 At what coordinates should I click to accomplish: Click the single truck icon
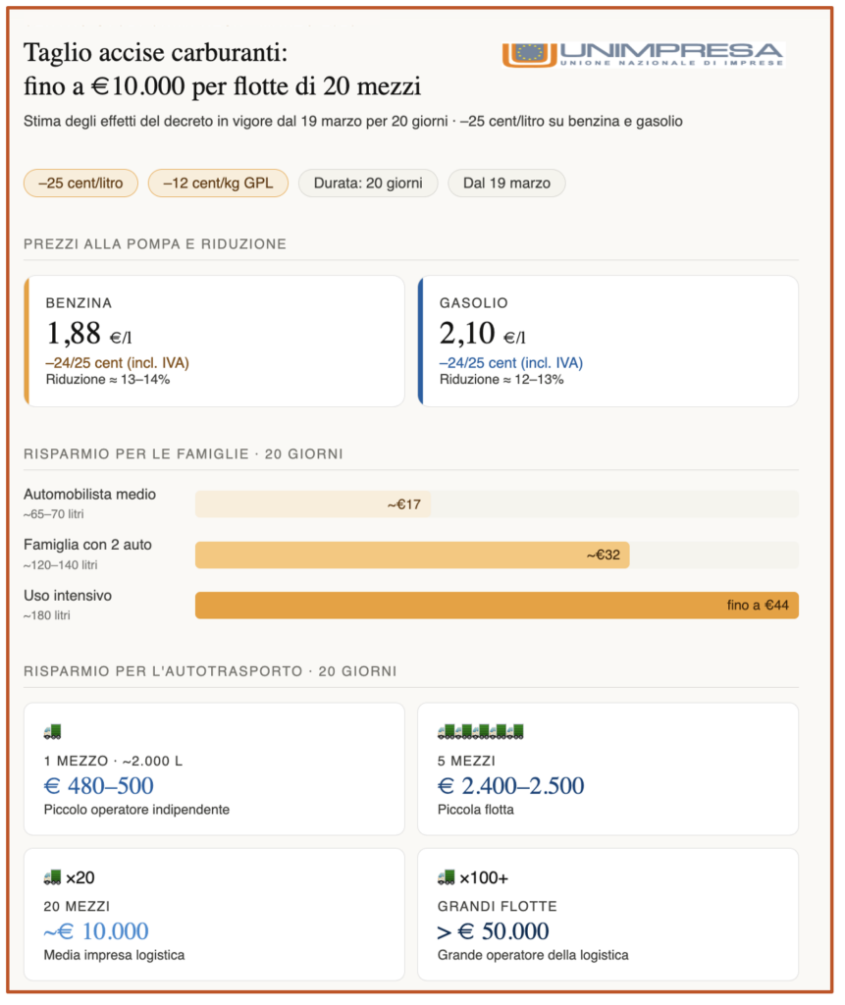coord(53,731)
